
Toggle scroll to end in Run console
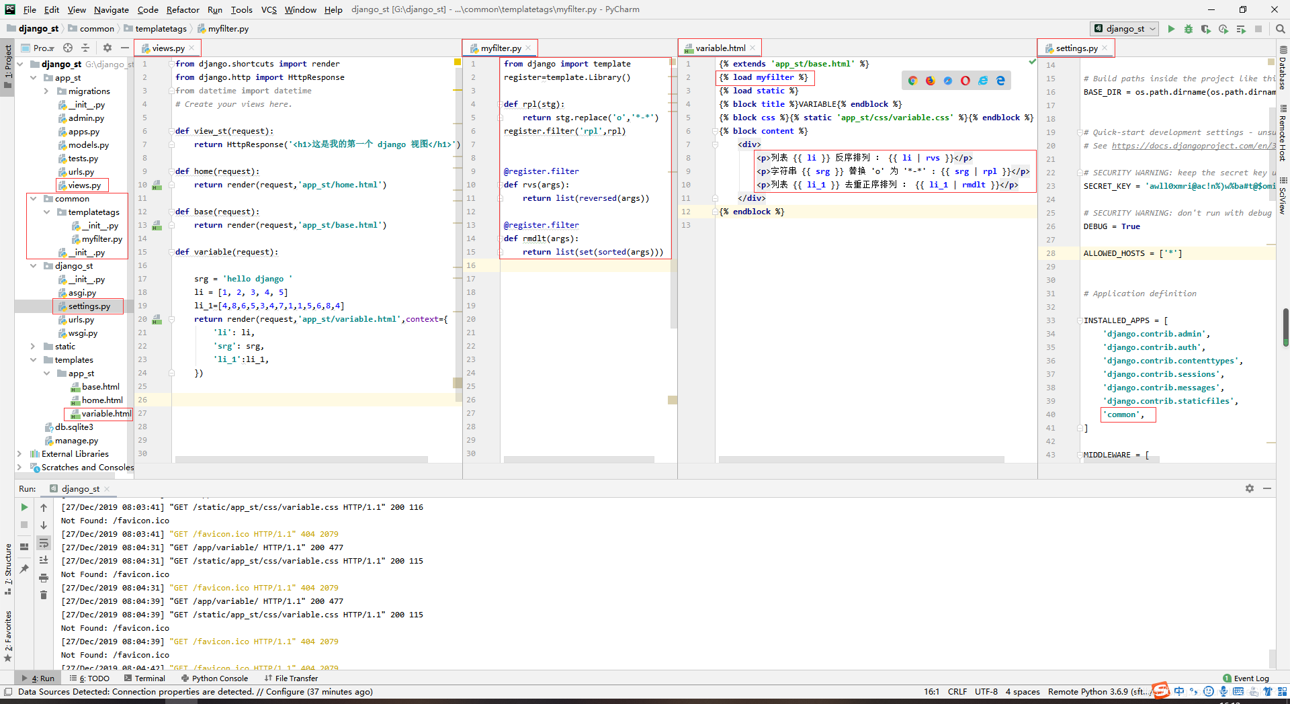[44, 560]
